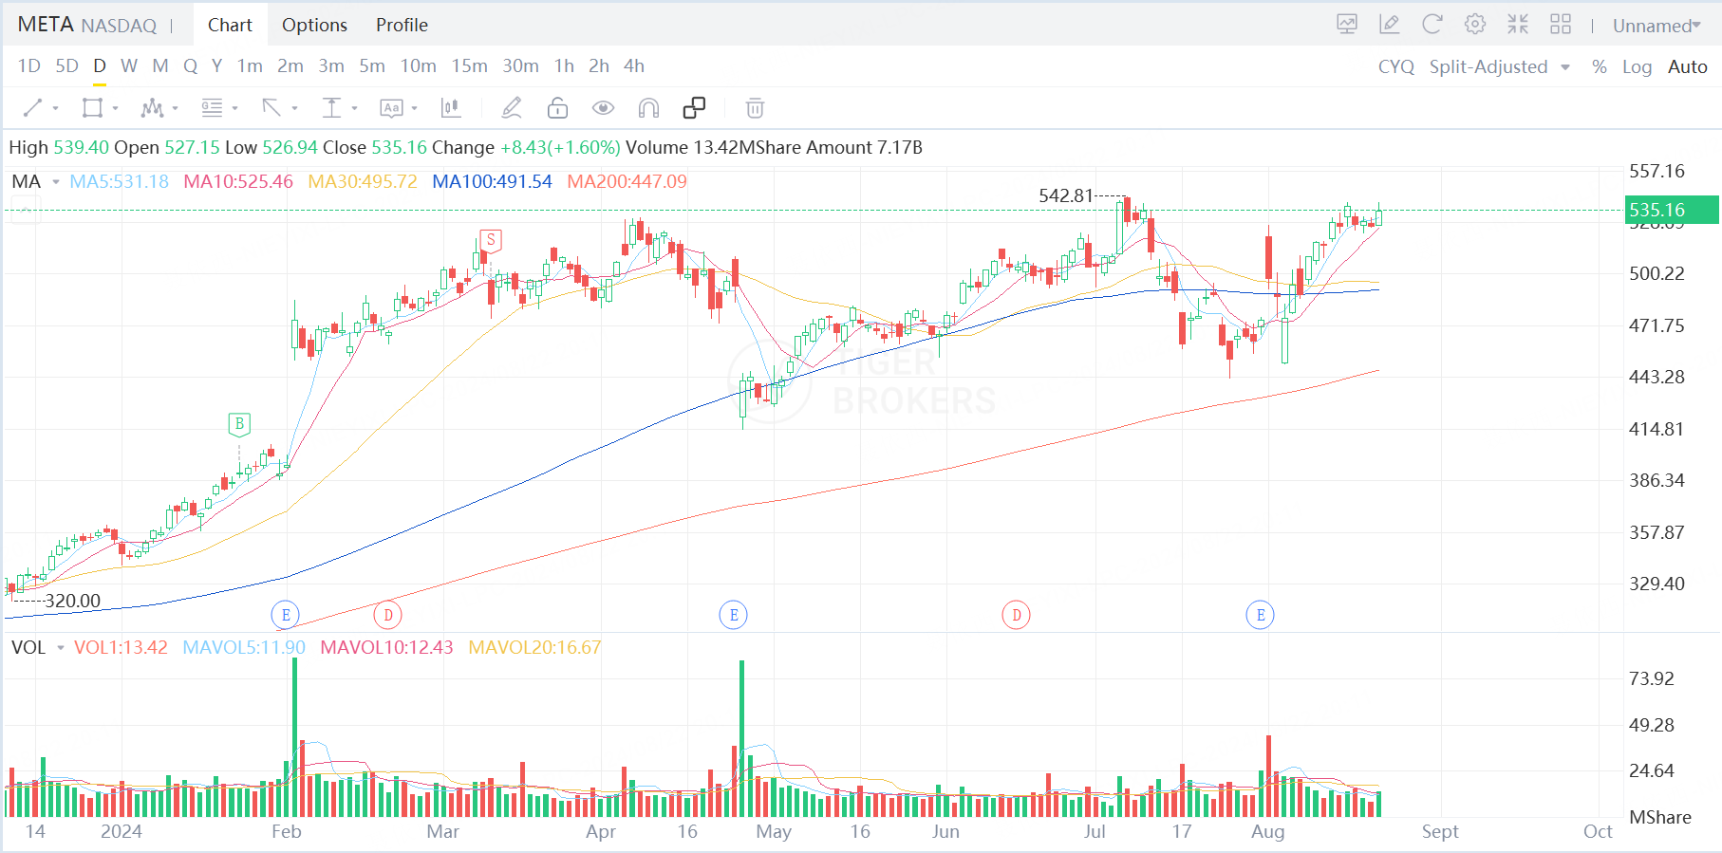1722x853 pixels.
Task: Select the Fibonacci retracement tool
Action: 212,108
